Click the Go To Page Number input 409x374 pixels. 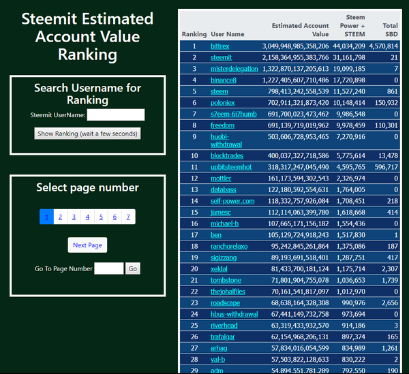109,268
